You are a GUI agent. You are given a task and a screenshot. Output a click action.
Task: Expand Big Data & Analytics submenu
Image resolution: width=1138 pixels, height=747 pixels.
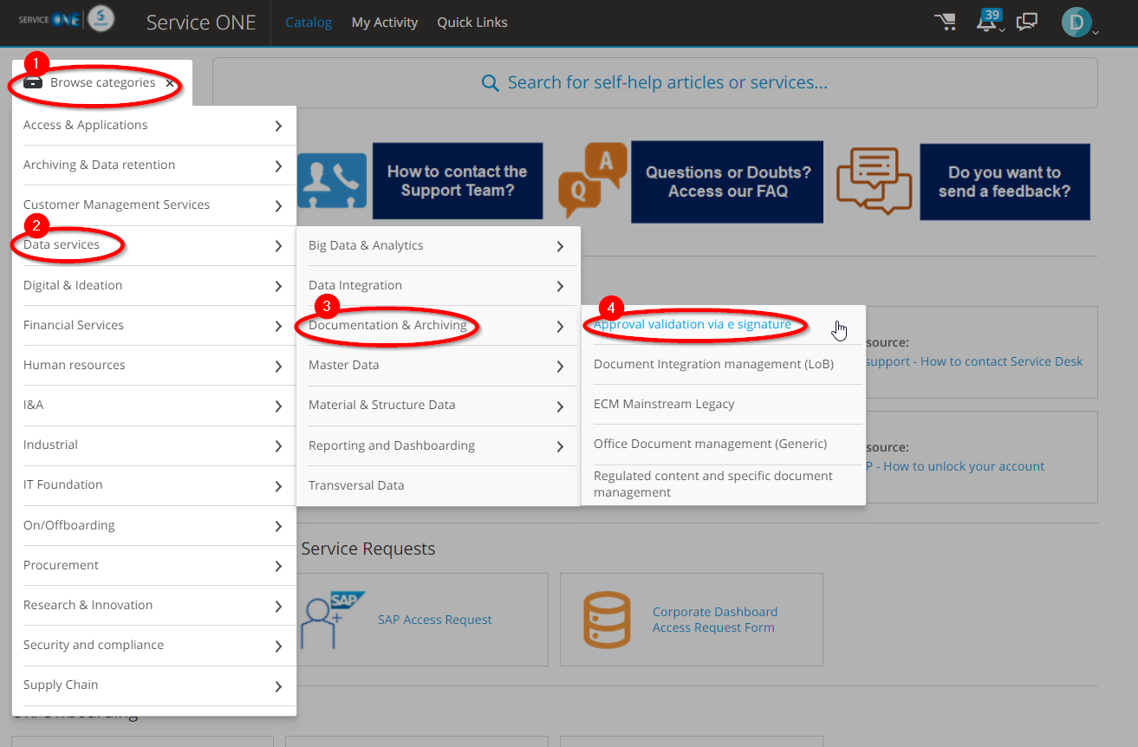click(560, 246)
